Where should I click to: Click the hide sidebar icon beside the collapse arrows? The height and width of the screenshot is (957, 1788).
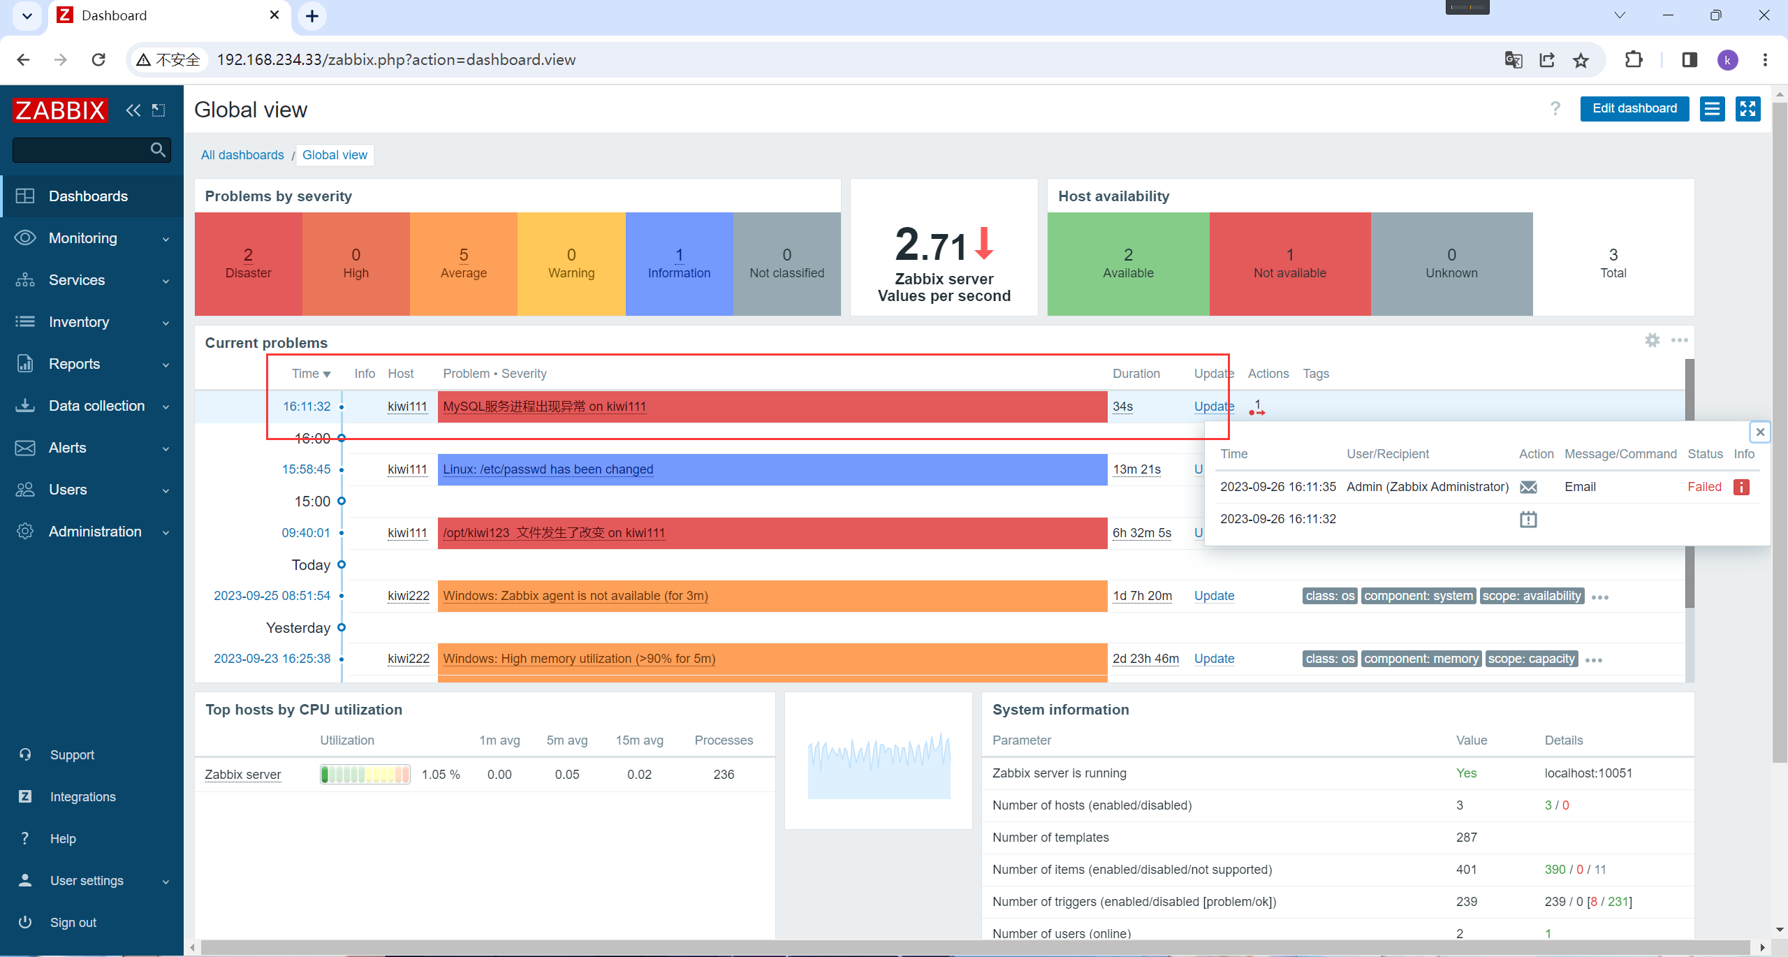[x=159, y=110]
